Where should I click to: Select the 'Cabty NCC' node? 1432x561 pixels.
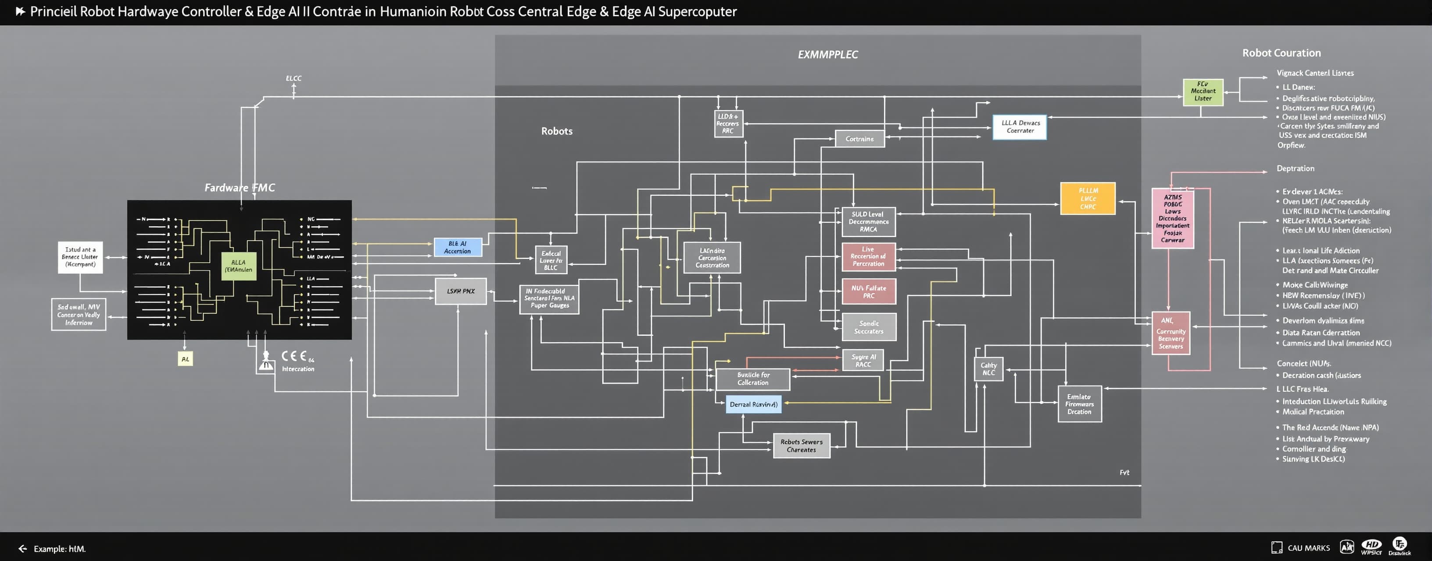coord(988,369)
